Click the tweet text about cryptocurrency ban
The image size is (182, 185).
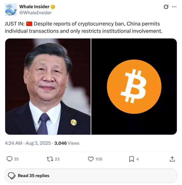[83, 27]
